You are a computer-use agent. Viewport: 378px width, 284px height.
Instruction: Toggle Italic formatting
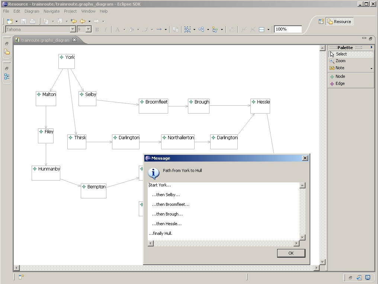click(106, 30)
